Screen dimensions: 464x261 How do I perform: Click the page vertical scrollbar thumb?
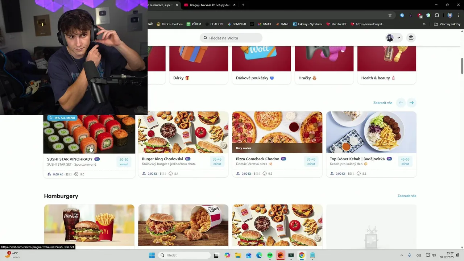462,66
